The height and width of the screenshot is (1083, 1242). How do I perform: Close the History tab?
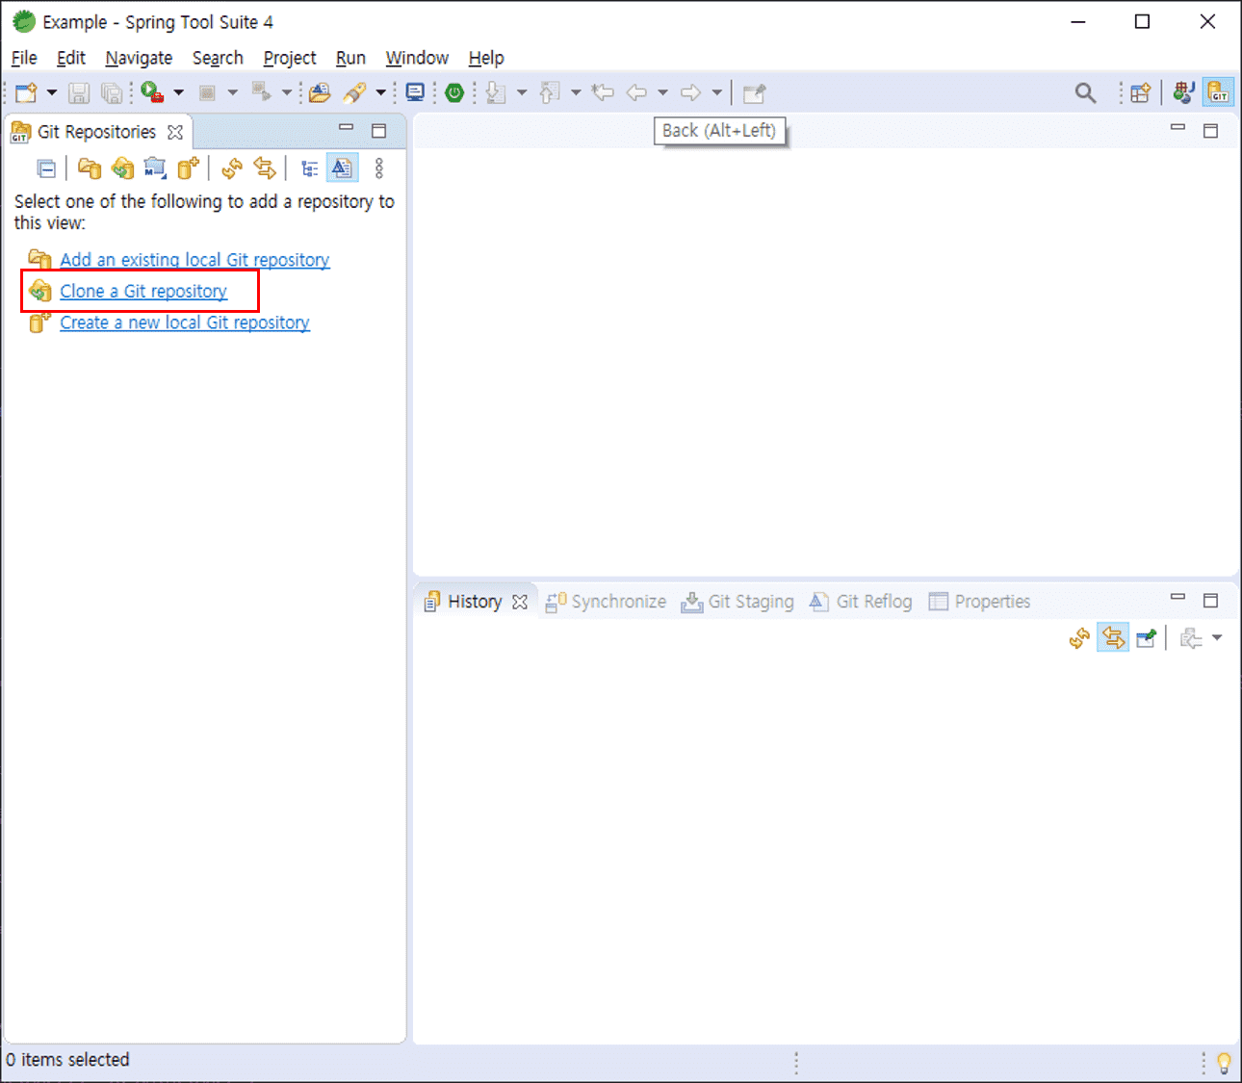(x=520, y=602)
